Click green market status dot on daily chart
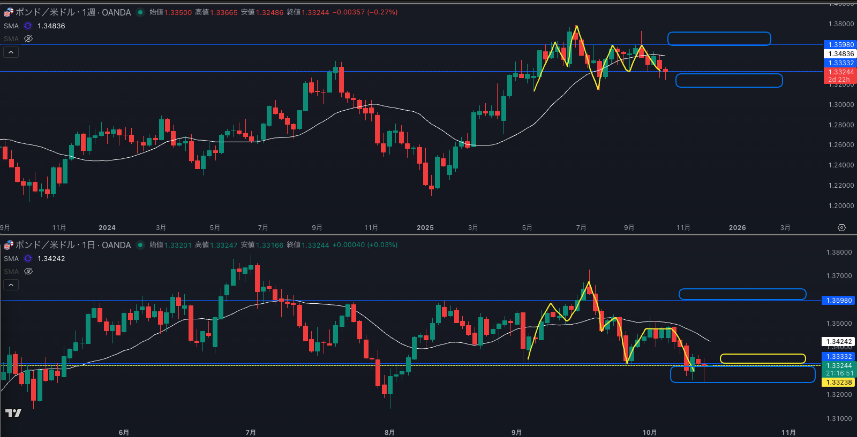Viewport: 857px width, 437px height. 140,245
